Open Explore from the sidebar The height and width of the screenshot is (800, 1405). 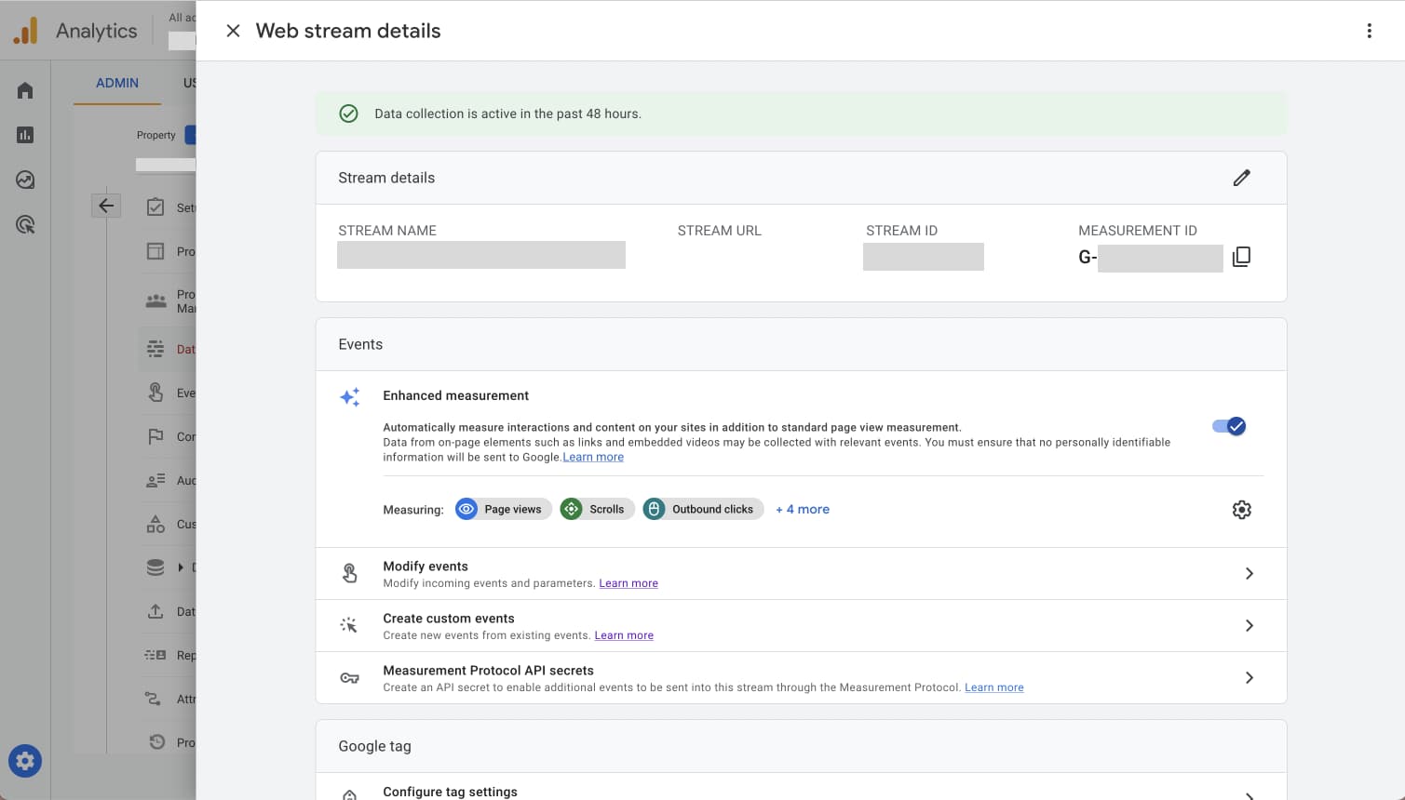click(25, 180)
